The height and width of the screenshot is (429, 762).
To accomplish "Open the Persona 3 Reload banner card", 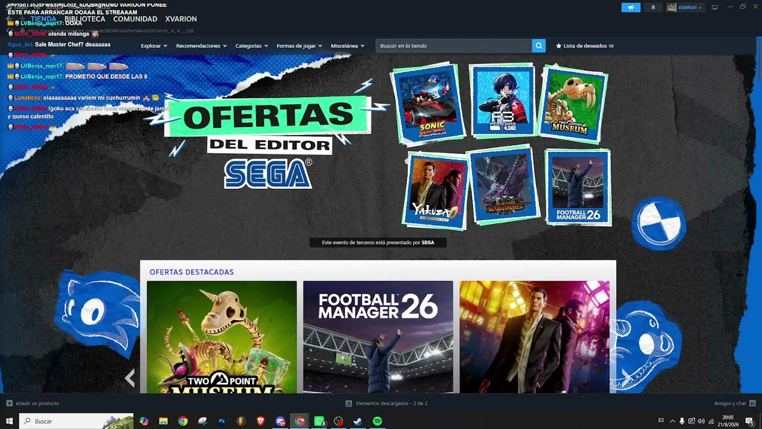I will click(x=502, y=101).
